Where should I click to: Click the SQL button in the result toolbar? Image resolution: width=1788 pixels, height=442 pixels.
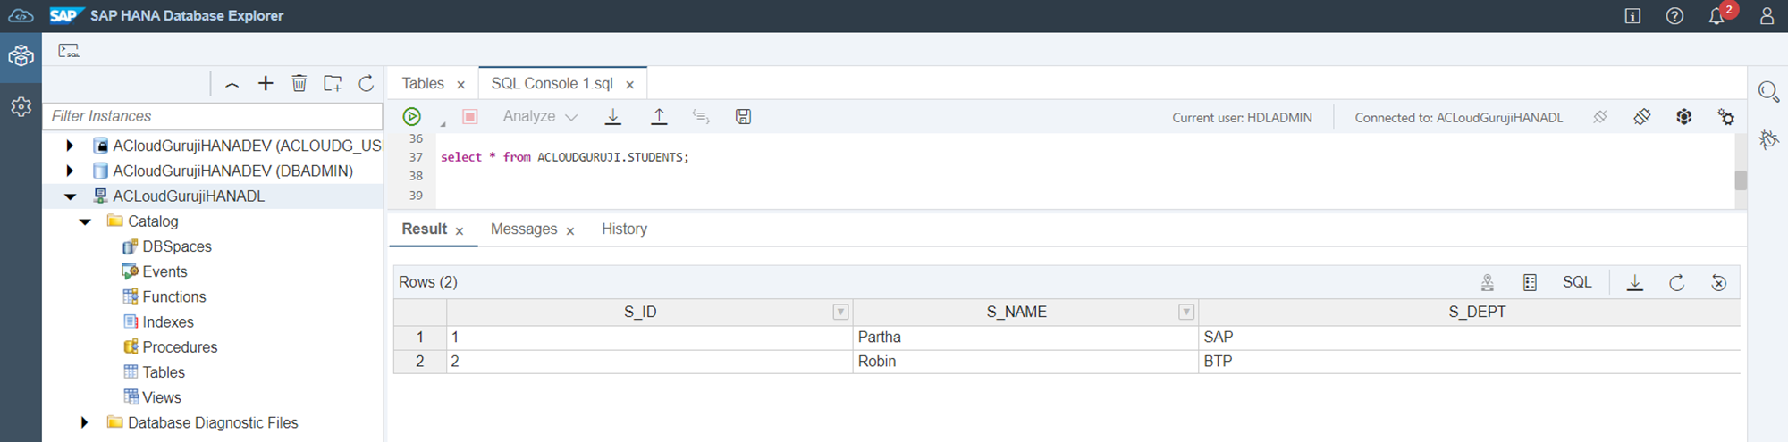1577,282
